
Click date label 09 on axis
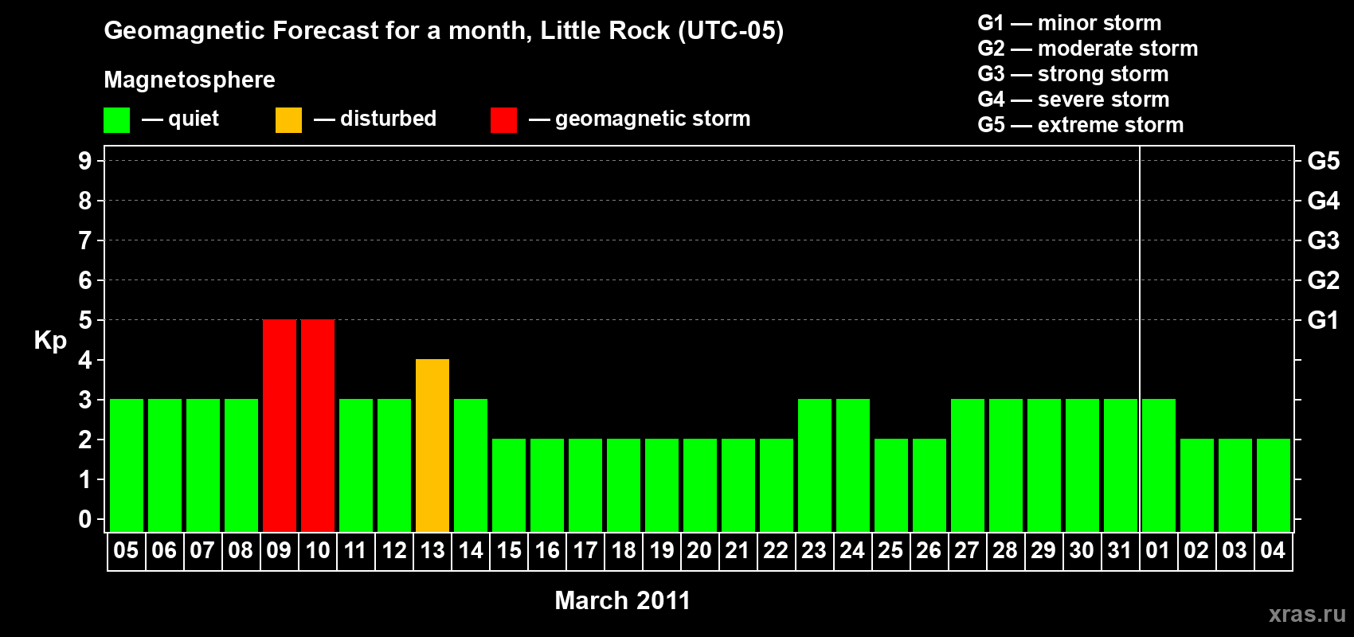279,550
